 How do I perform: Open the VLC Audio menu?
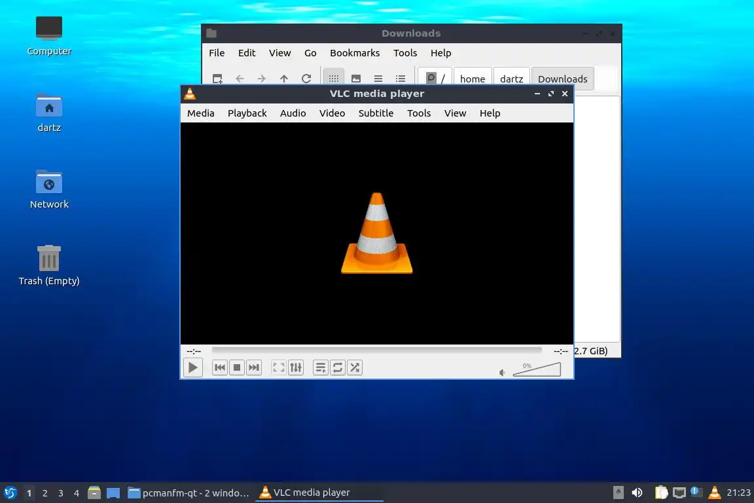[293, 113]
